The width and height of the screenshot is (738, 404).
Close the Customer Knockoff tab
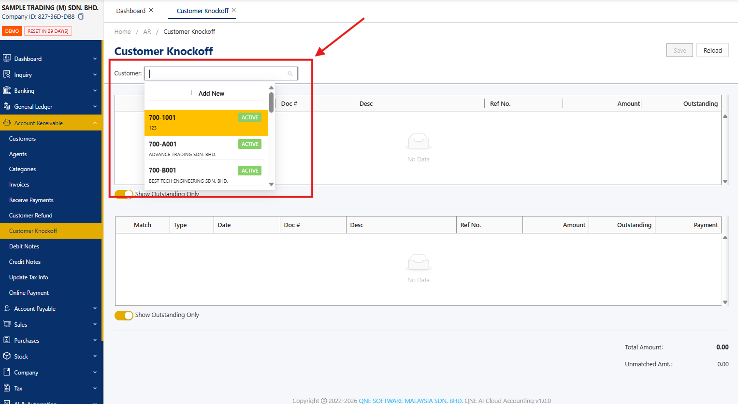[x=234, y=10]
